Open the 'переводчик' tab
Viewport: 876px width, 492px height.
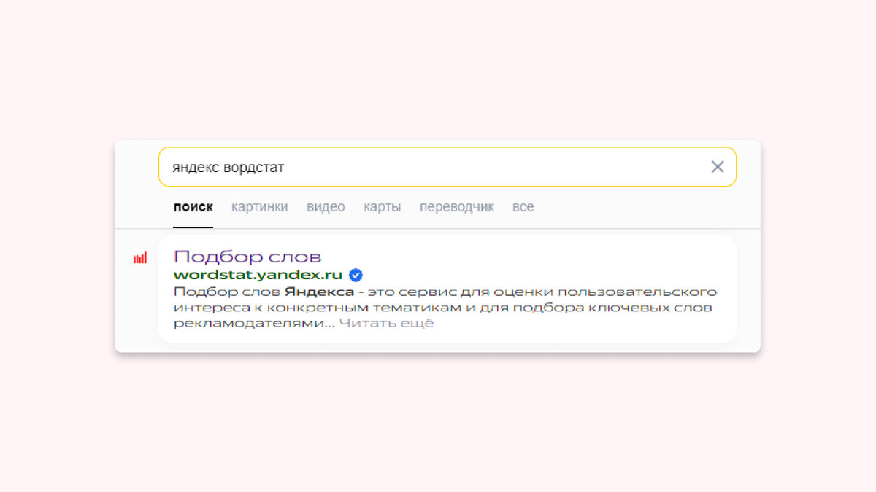[457, 207]
